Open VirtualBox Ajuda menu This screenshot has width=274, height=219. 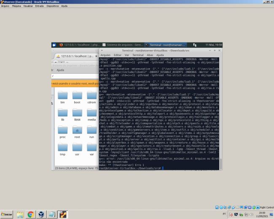pos(64,6)
